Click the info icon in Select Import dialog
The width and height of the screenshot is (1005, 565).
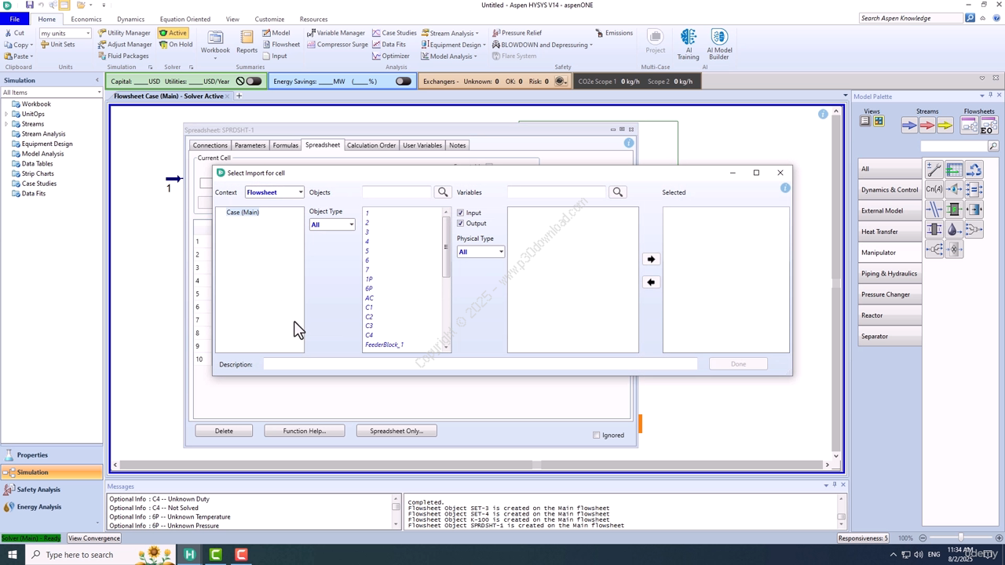785,188
